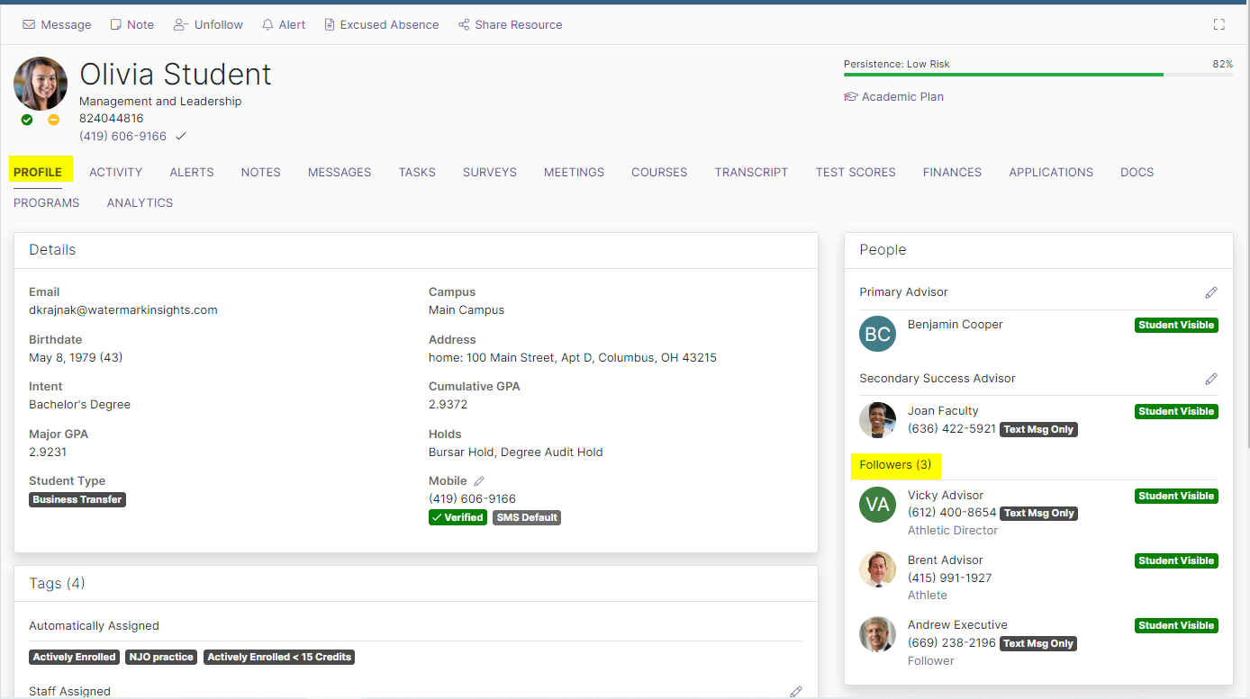The image size is (1250, 699).
Task: Click the yellow minus status badge under photo
Action: click(x=54, y=120)
